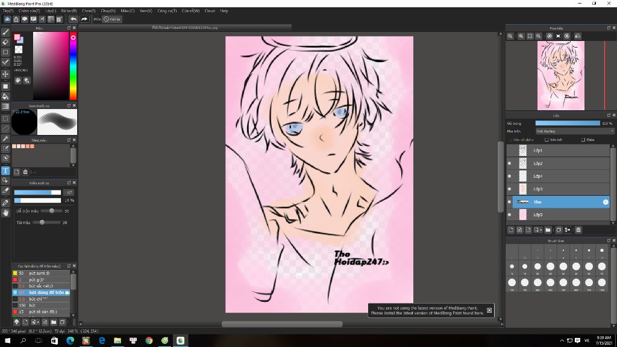
Task: Click the Redo arrow in toolbar
Action: (x=84, y=19)
